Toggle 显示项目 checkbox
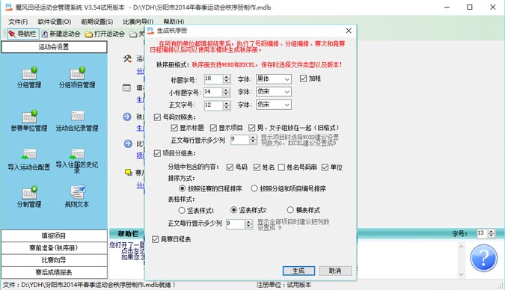The height and width of the screenshot is (290, 505). [x=227, y=128]
